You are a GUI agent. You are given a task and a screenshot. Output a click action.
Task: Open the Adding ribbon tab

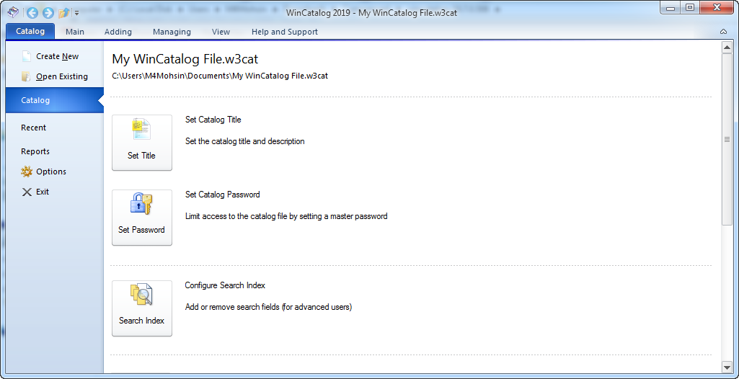point(118,32)
